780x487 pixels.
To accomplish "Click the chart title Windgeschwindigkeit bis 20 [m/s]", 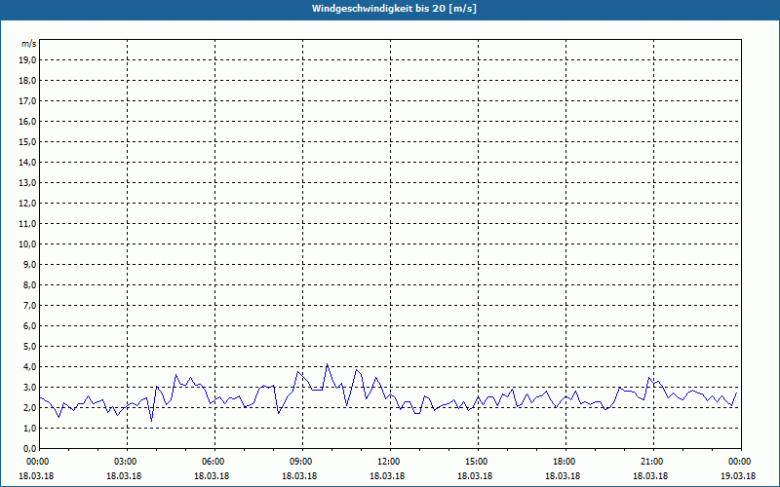I will pos(394,9).
